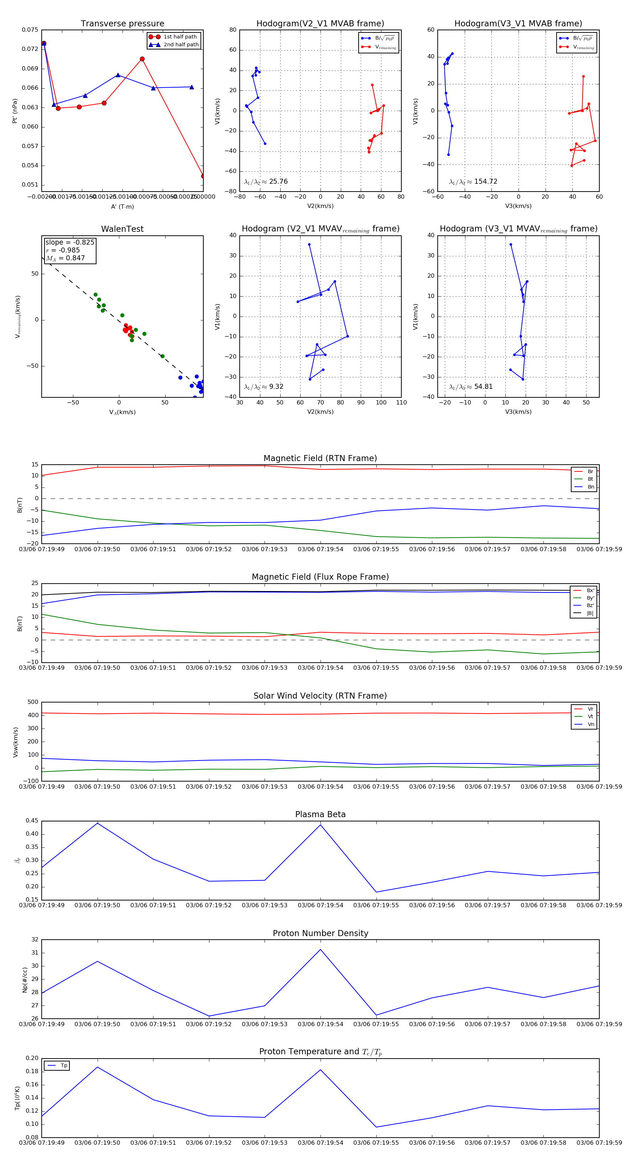This screenshot has width=641, height=1175.
Task: Click 'Magnetic Field (Flux Rope Frame)' title
Action: pyautogui.click(x=320, y=577)
